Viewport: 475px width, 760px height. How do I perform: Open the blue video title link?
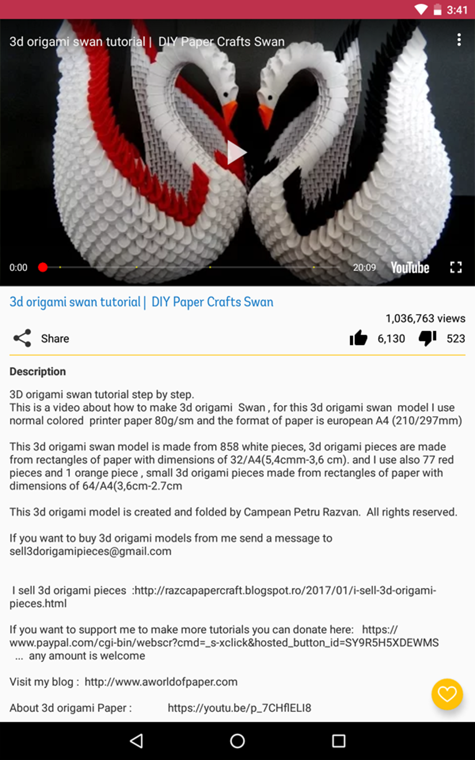[x=142, y=302]
